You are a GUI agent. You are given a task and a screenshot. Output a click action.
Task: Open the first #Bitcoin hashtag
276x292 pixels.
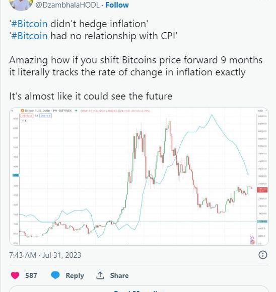29,24
